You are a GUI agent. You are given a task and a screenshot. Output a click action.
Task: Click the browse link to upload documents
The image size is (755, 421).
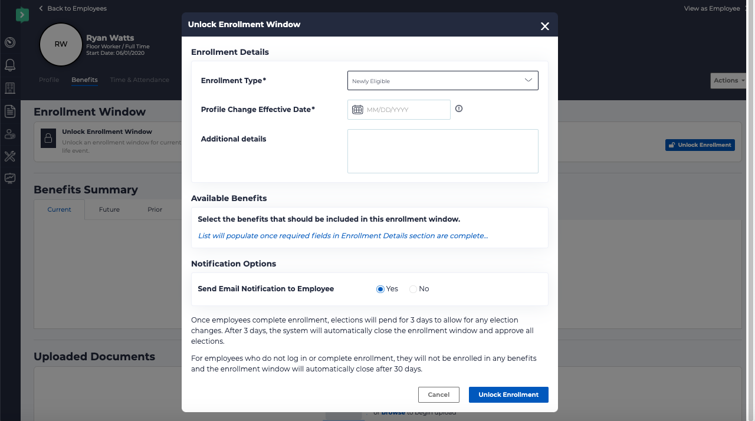[x=392, y=412]
